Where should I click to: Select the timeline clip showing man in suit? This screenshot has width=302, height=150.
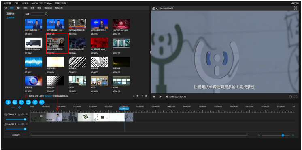(x=70, y=117)
